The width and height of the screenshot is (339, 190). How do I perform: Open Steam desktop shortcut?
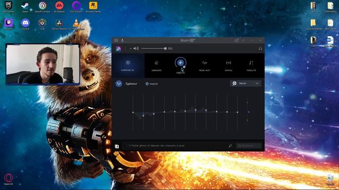[25, 7]
